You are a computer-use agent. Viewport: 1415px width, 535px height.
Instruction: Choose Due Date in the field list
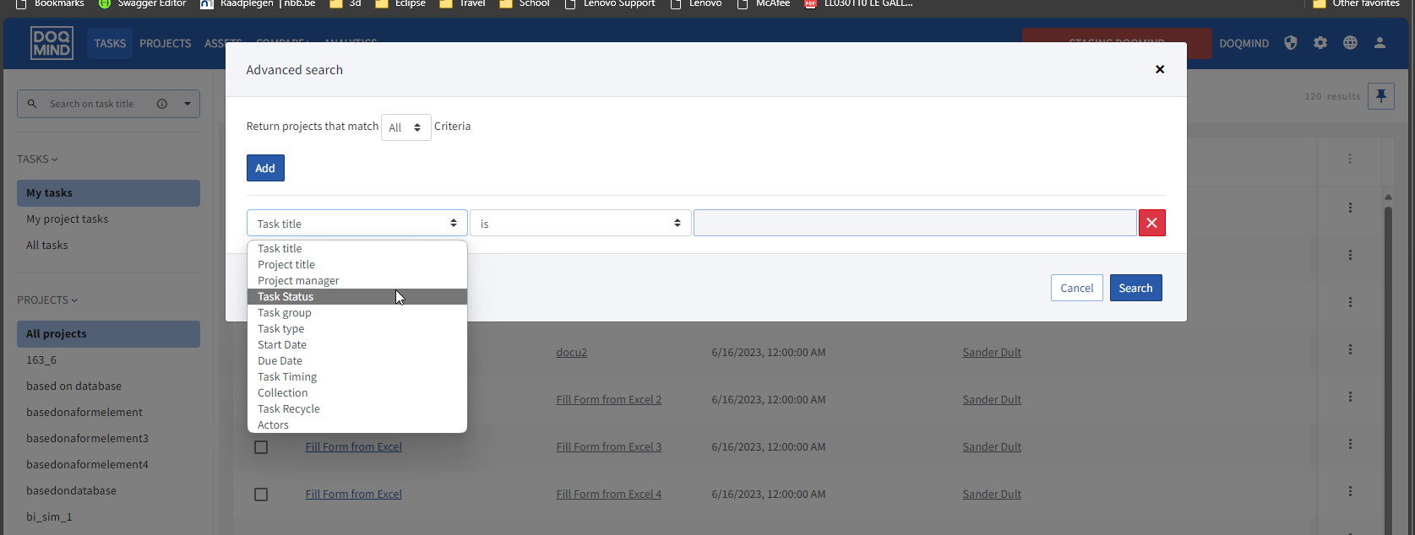click(280, 361)
